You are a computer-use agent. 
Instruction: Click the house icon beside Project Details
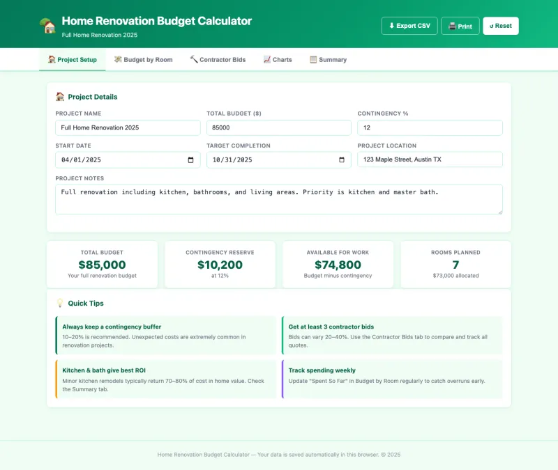pyautogui.click(x=60, y=97)
